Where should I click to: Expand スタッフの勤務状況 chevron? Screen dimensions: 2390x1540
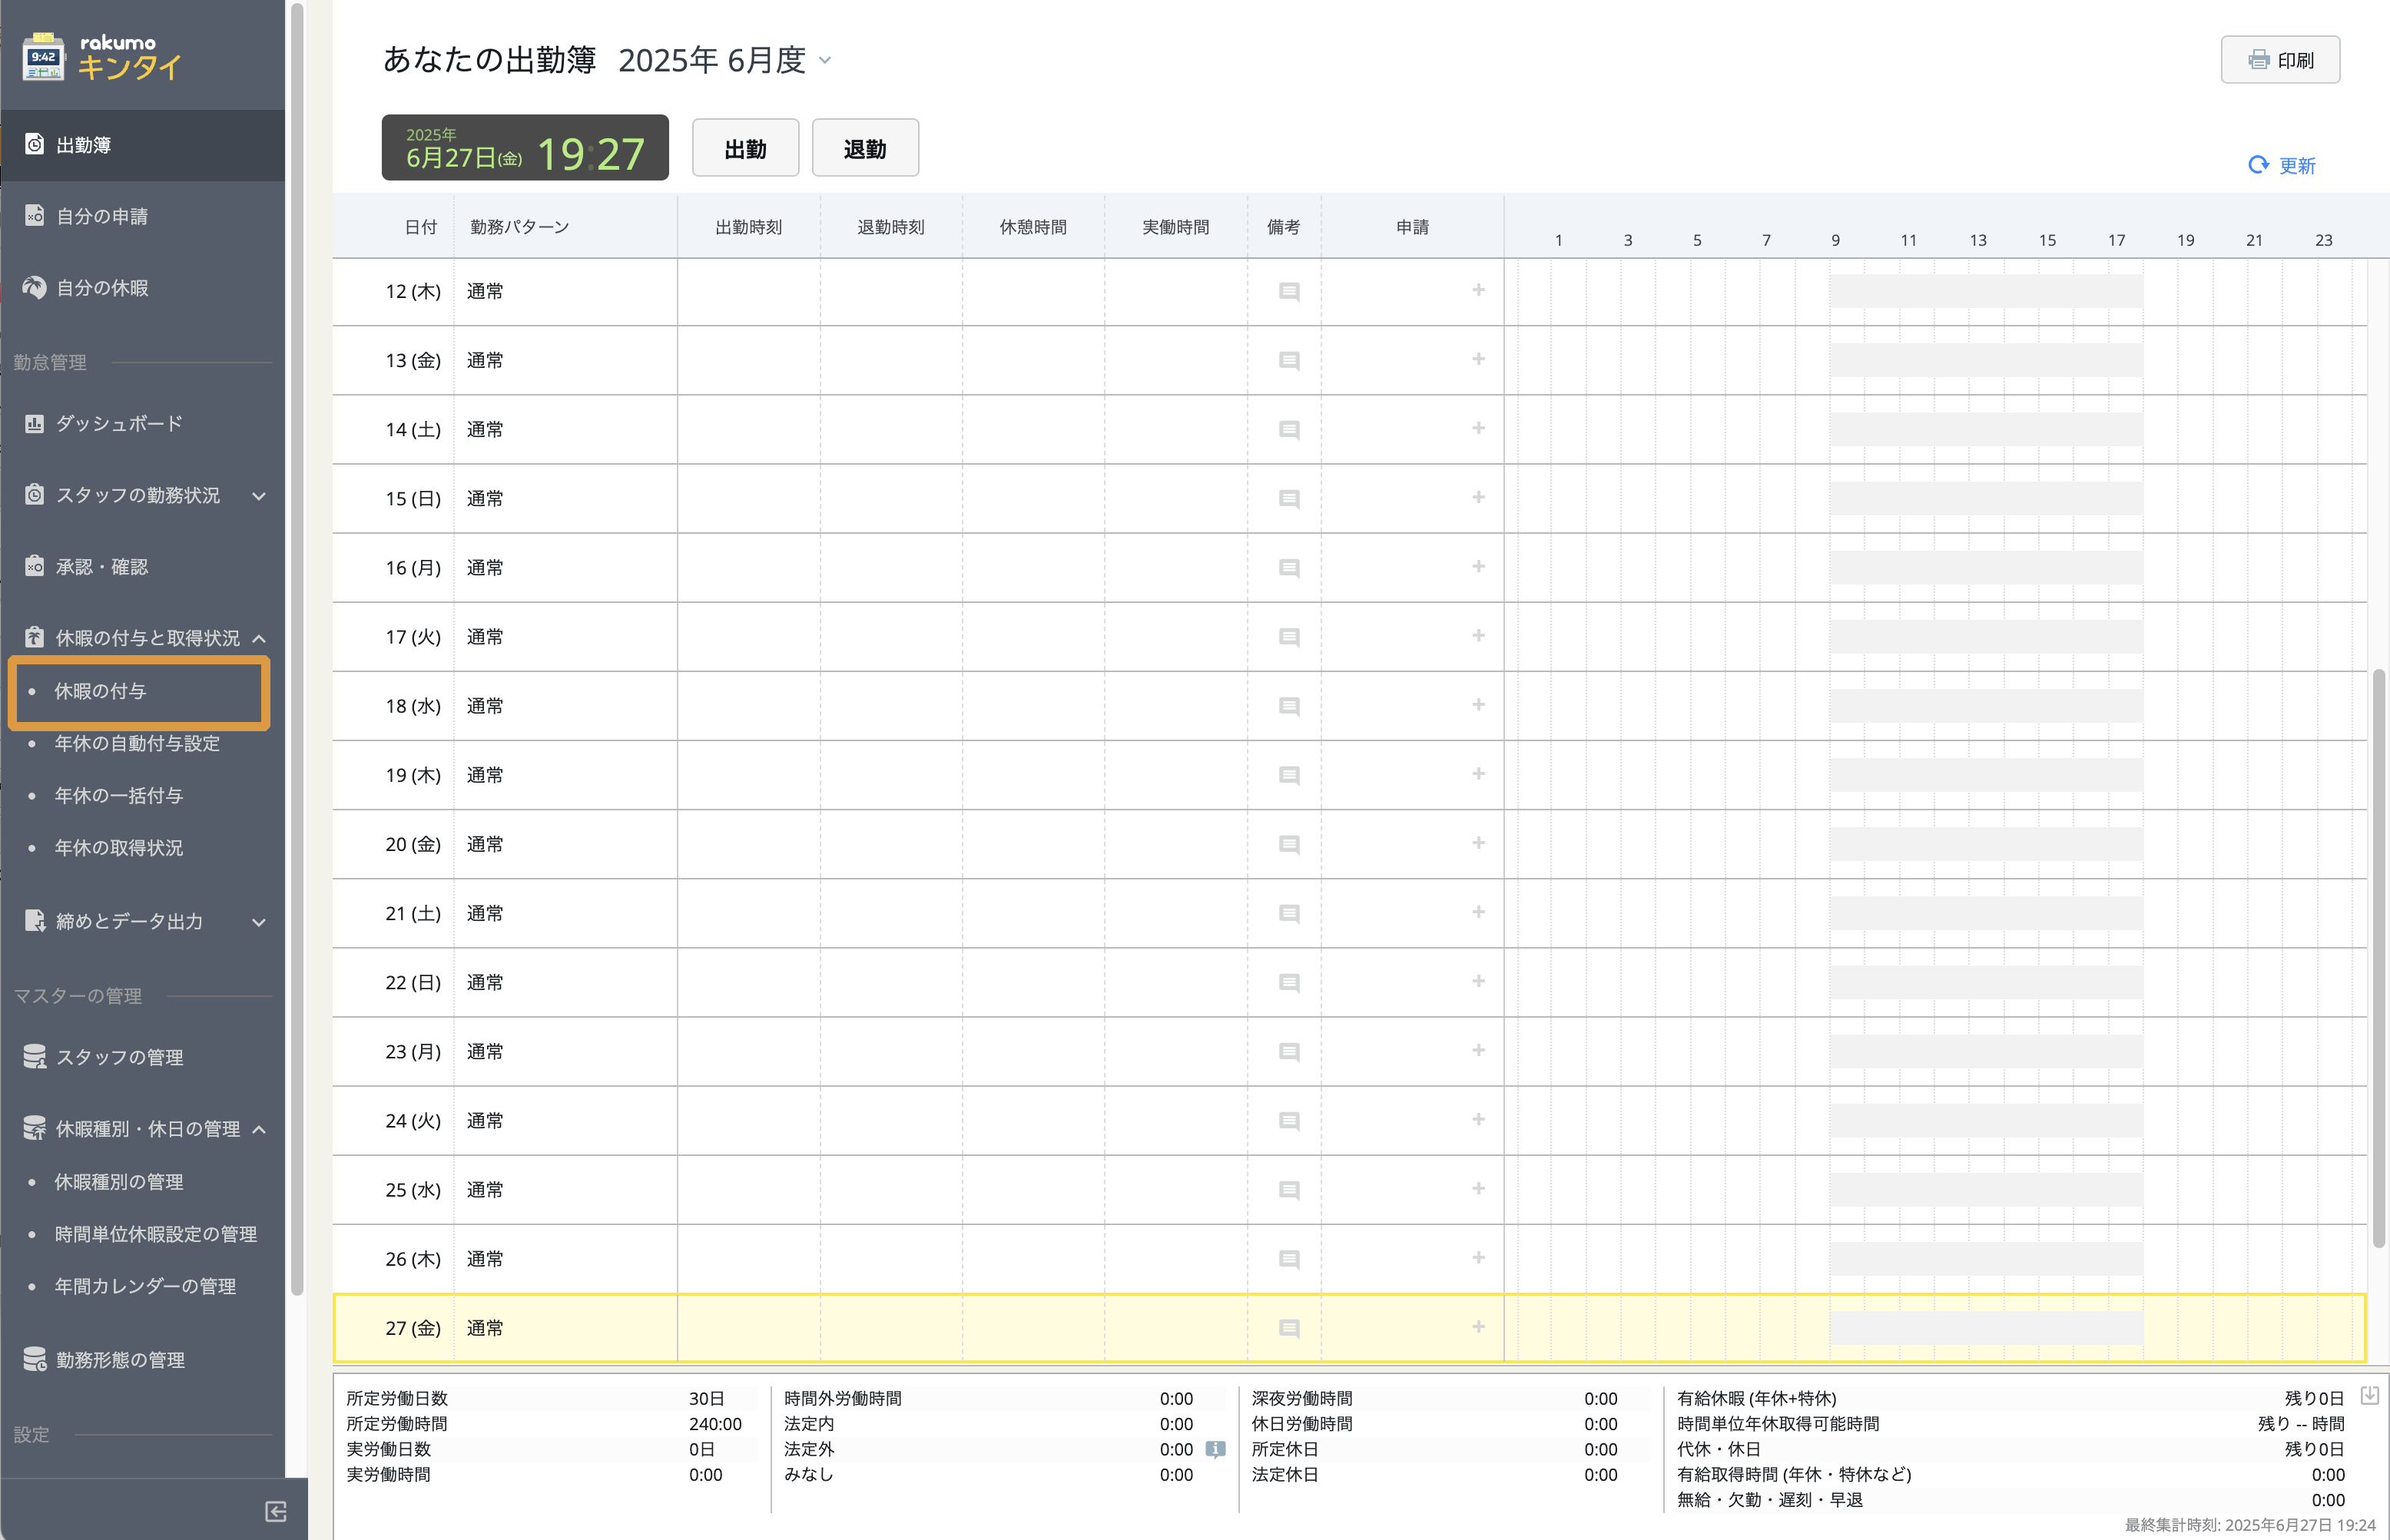[x=259, y=496]
